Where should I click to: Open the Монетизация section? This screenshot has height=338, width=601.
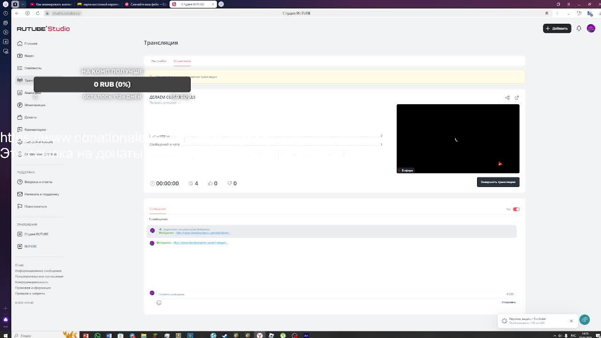pyautogui.click(x=31, y=105)
